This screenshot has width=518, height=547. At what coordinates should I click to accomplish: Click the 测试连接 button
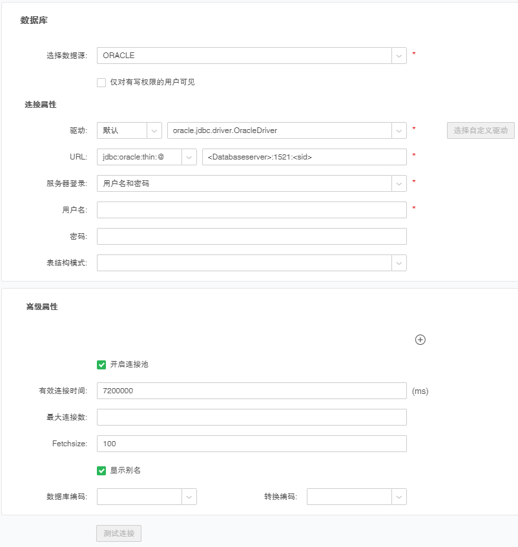(119, 533)
